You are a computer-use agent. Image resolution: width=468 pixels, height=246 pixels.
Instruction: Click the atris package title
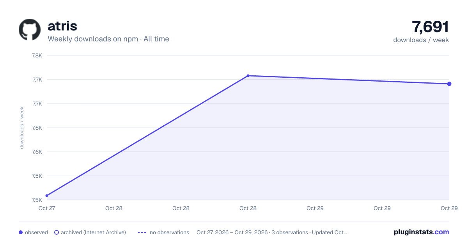tap(62, 26)
